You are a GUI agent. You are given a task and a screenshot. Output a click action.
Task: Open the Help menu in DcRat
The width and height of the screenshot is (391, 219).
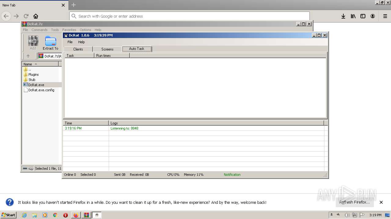pos(81,42)
